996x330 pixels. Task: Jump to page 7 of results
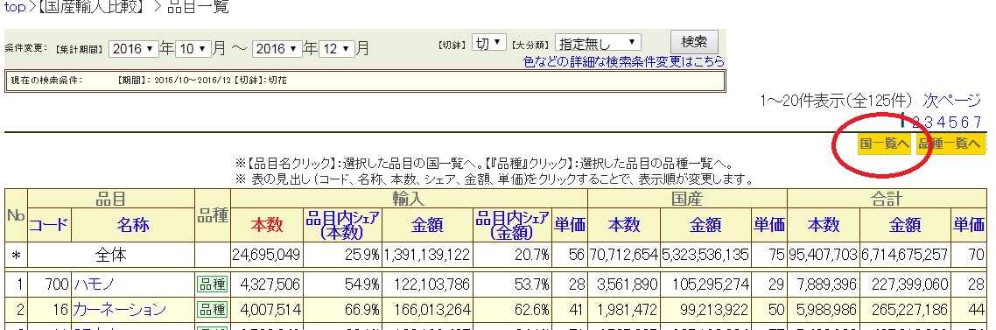pyautogui.click(x=978, y=122)
